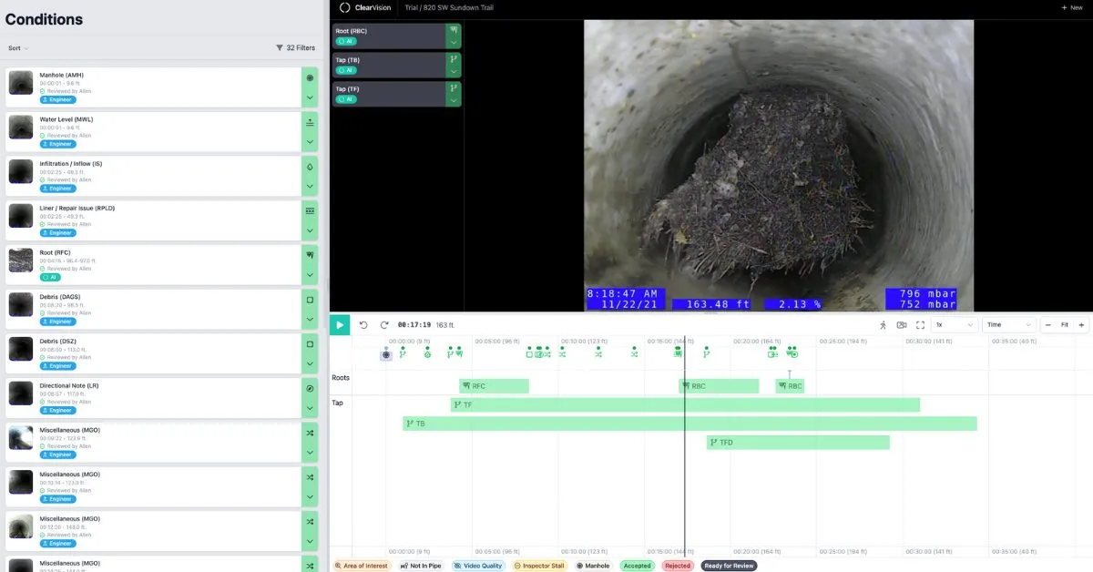Image resolution: width=1093 pixels, height=572 pixels.
Task: Play the inspection video
Action: 340,325
